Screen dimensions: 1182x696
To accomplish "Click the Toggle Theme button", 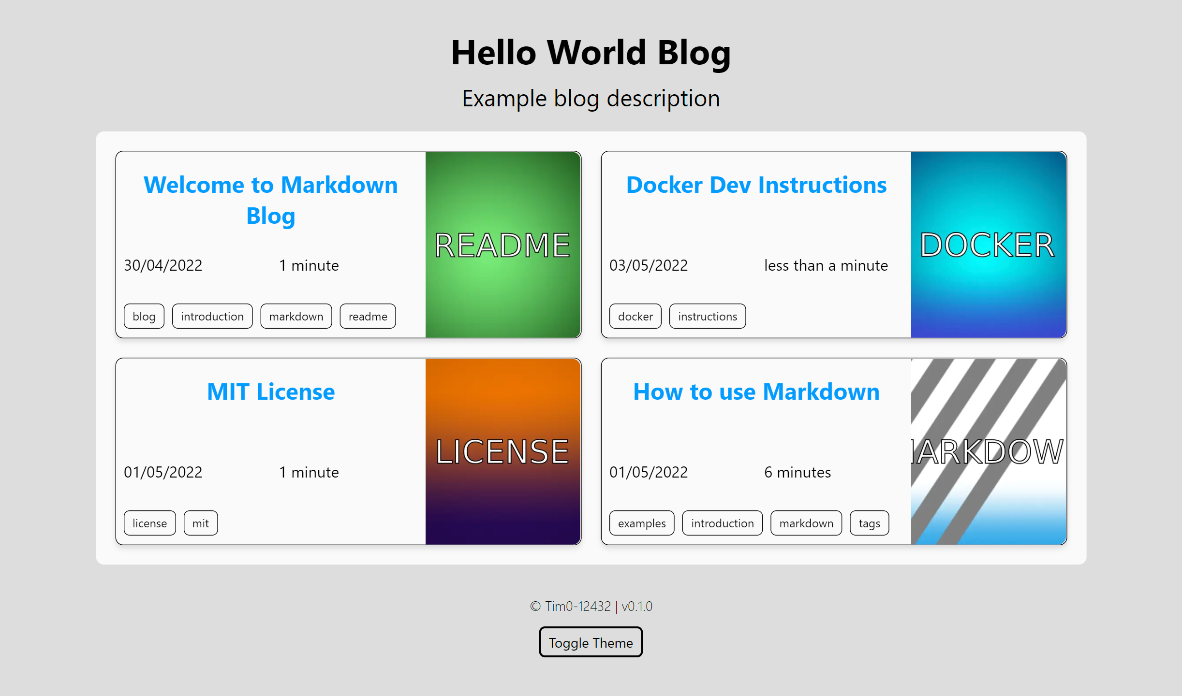I will 591,642.
